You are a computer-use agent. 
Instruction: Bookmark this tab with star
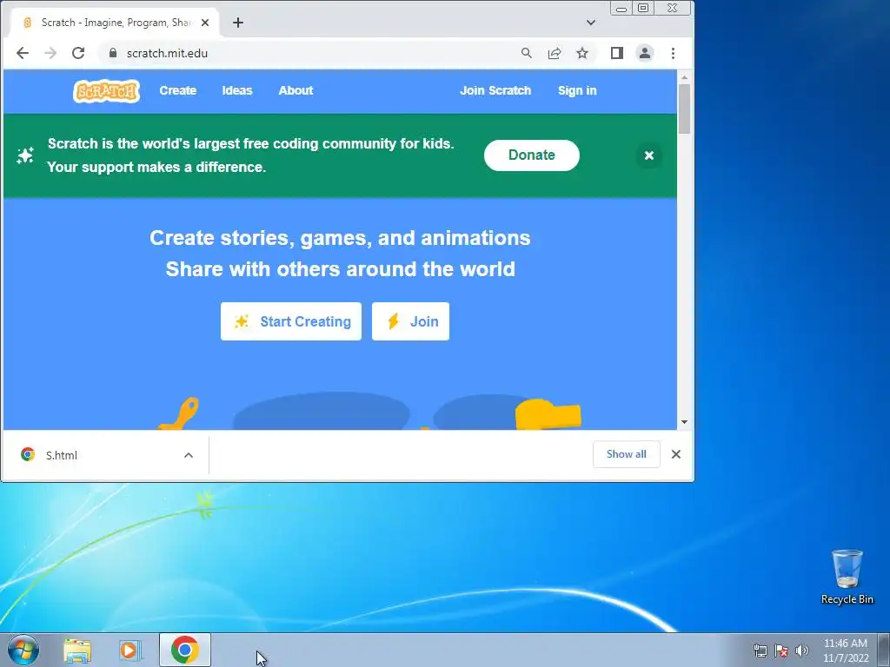[582, 53]
